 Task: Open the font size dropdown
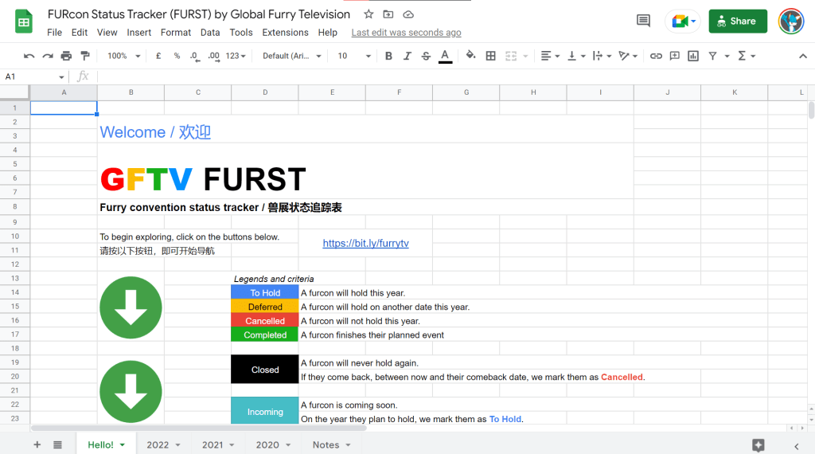click(354, 56)
